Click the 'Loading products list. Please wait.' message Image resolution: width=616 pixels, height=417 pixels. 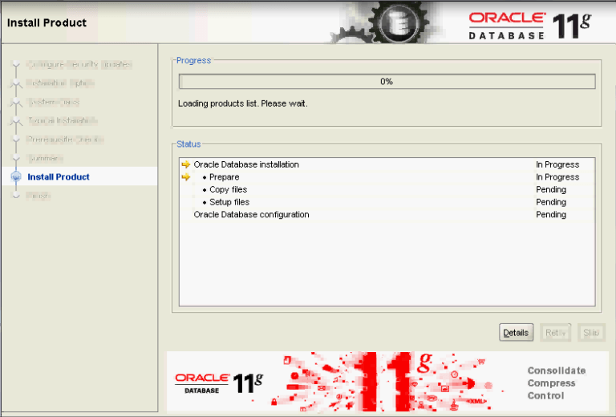click(243, 103)
